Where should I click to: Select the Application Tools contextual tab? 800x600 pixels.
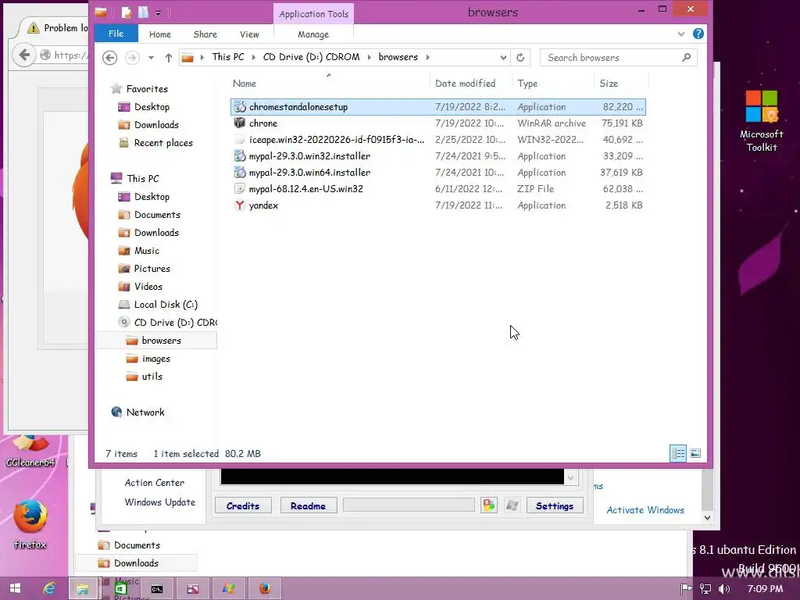click(x=313, y=14)
